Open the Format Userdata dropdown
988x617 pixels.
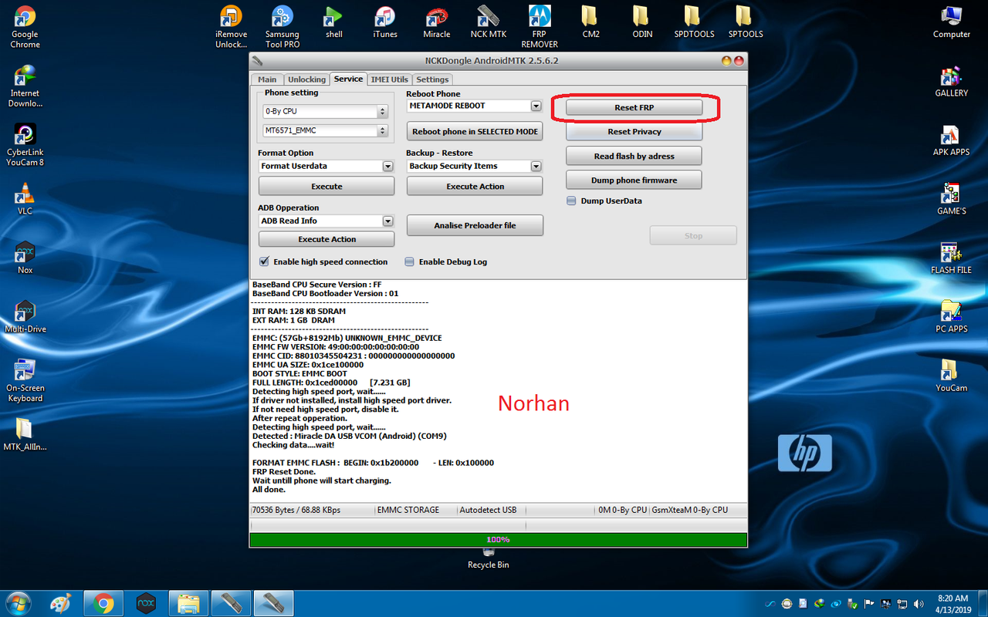tap(387, 166)
